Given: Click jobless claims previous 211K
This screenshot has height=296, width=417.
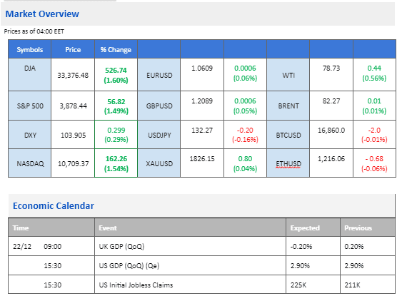Looking at the screenshot, I should point(352,285).
